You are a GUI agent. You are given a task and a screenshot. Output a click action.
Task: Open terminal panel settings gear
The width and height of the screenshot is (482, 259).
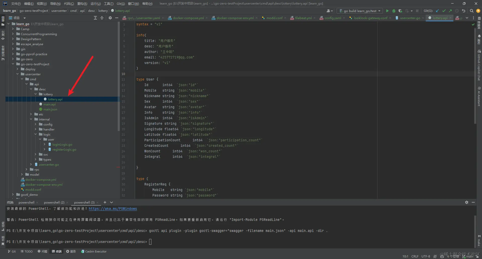click(467, 202)
